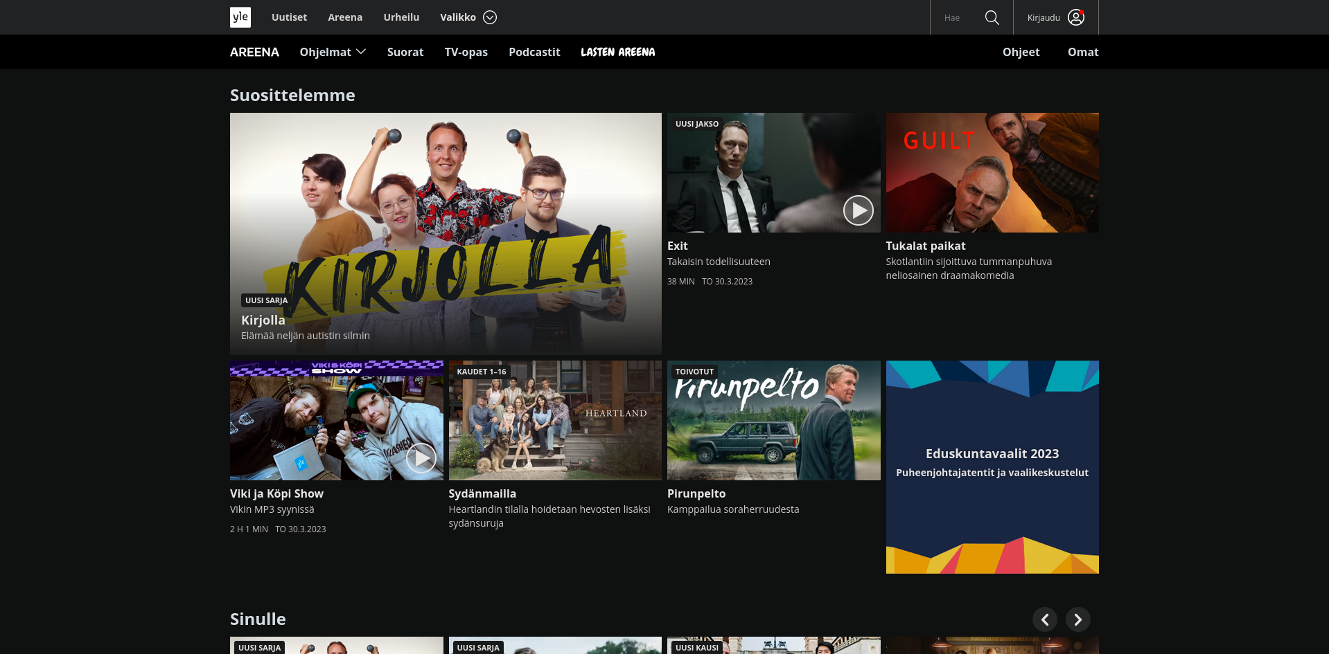This screenshot has height=654, width=1329.
Task: Click the user profile icon
Action: [1075, 17]
